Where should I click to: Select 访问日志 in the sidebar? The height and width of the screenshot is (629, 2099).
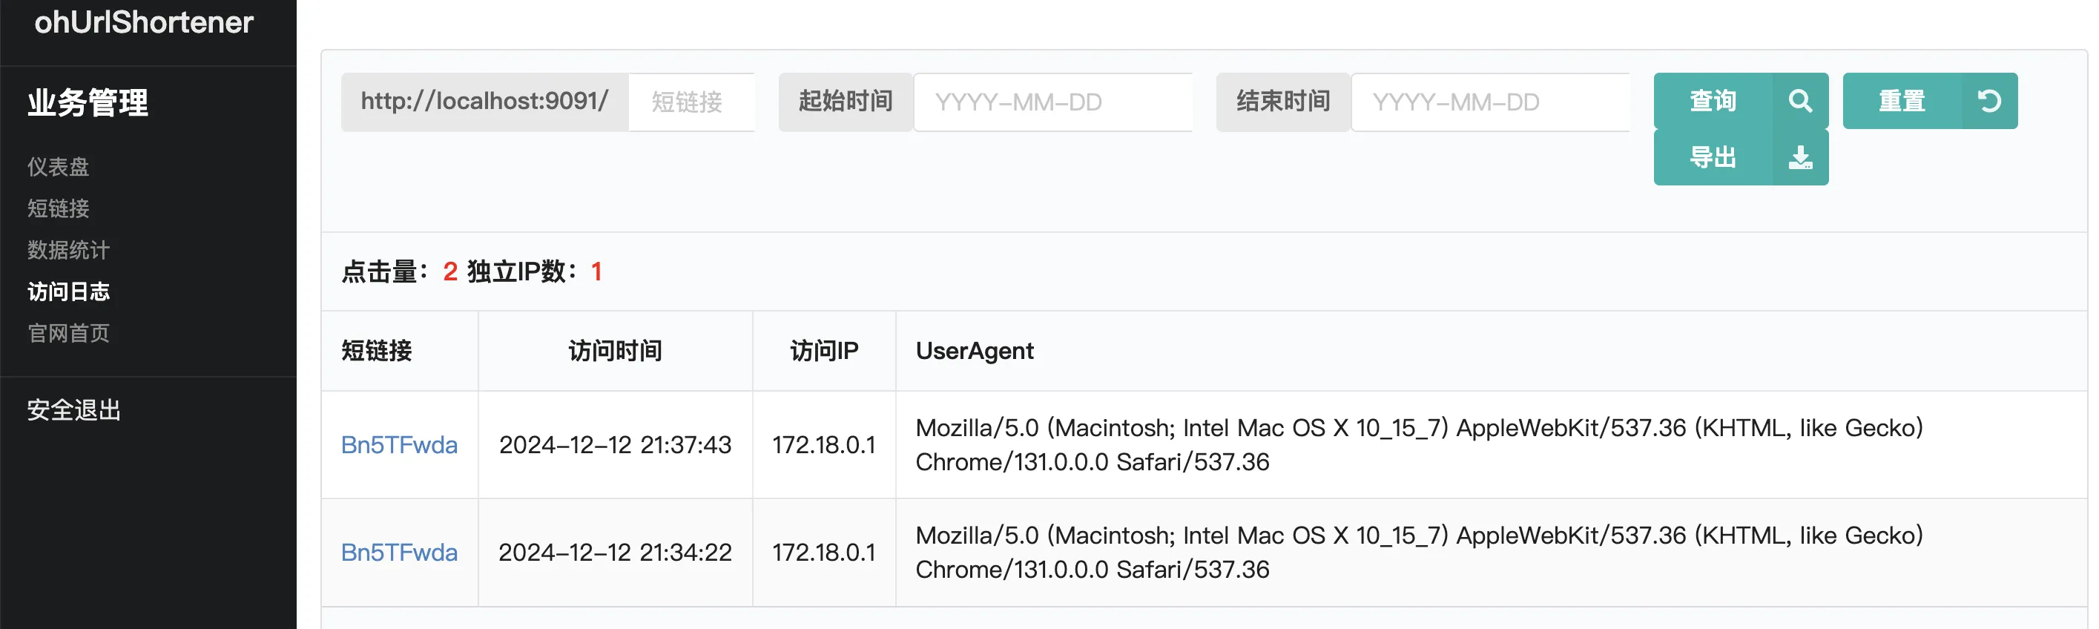68,292
